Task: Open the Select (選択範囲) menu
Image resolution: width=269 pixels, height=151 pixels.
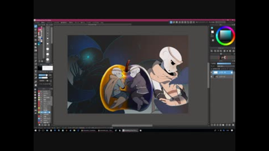Action: tap(64, 22)
